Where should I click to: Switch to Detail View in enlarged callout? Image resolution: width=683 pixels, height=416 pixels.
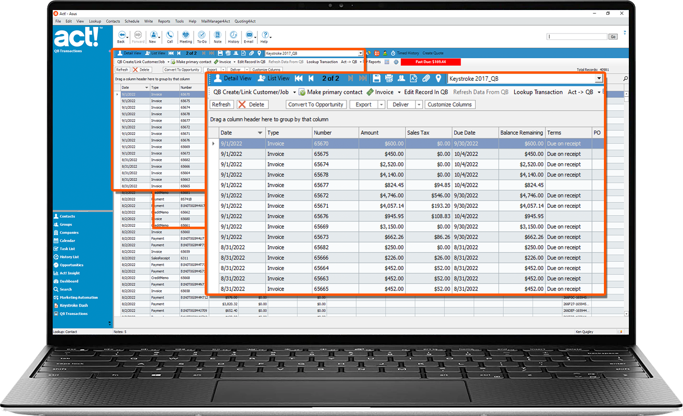tap(232, 78)
